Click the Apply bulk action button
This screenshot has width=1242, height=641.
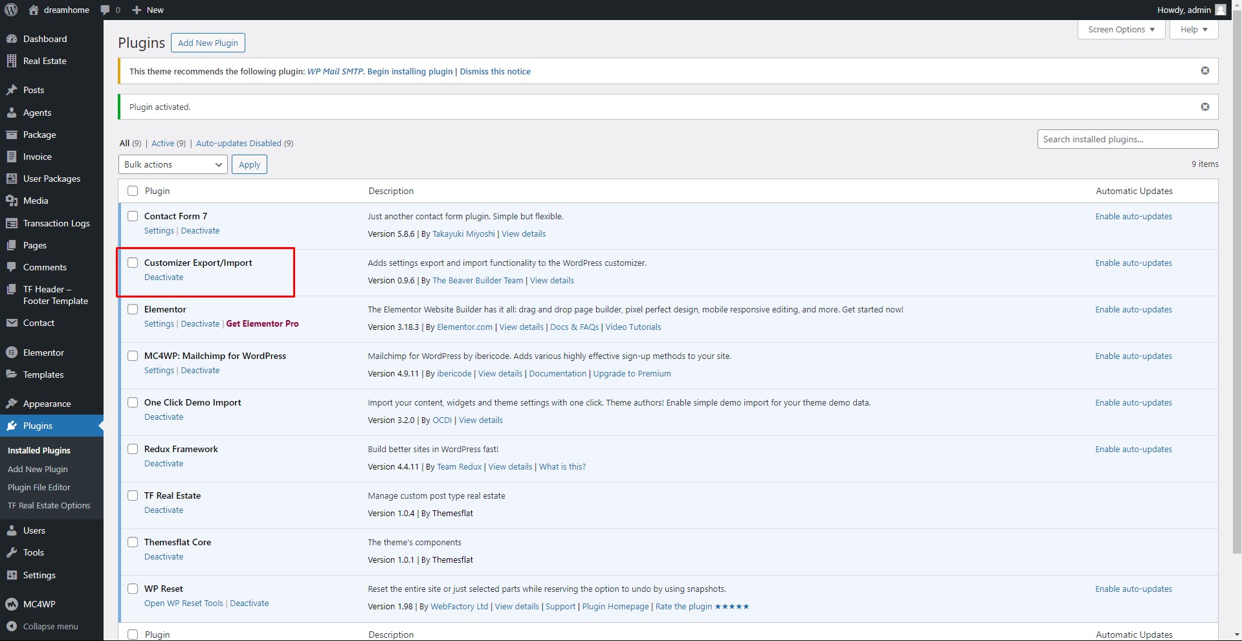[249, 164]
